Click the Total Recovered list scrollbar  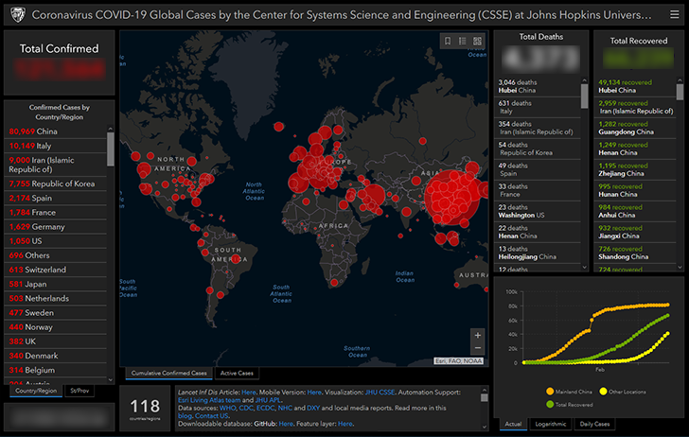pos(680,92)
